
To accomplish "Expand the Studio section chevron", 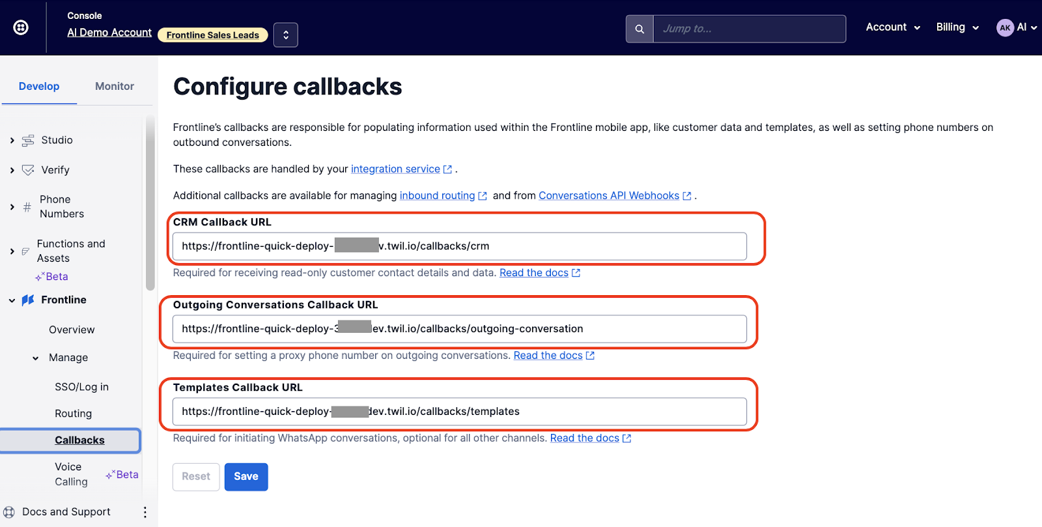I will (x=12, y=140).
